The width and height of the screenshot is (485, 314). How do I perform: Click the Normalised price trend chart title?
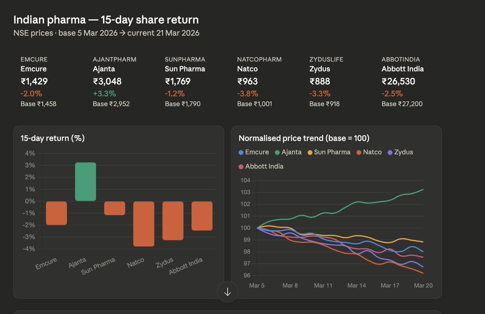tap(304, 138)
